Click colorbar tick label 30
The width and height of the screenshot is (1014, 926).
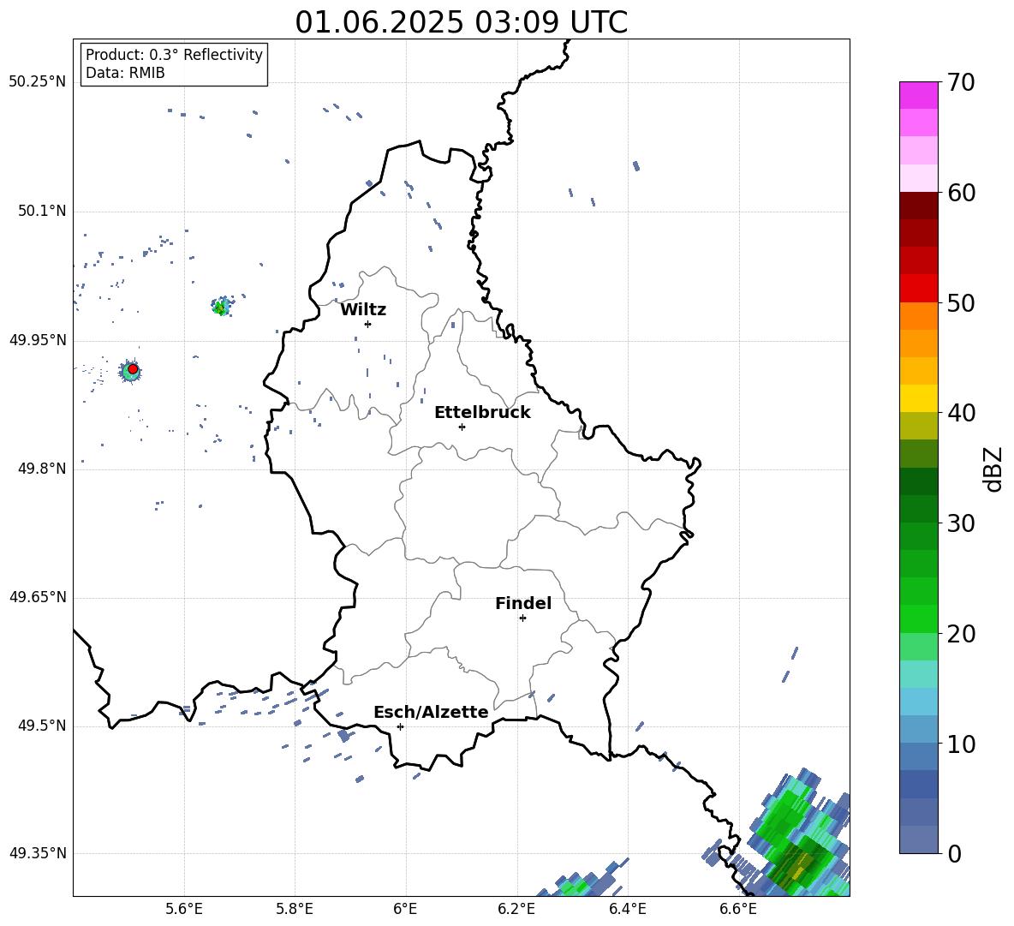click(961, 523)
